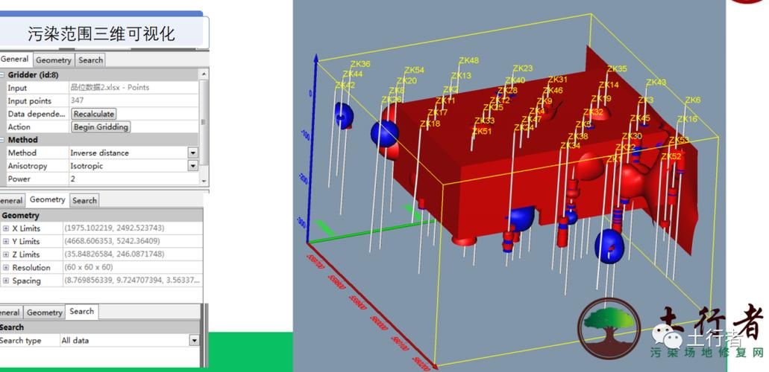Open the Search type dropdown showing All data
Screen dimensions: 769x372
click(x=194, y=340)
